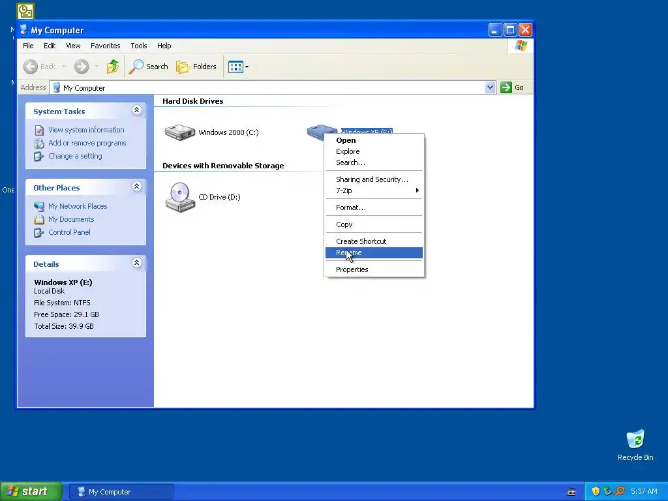Choose Search... in the context menu
The width and height of the screenshot is (668, 501).
[x=374, y=162]
